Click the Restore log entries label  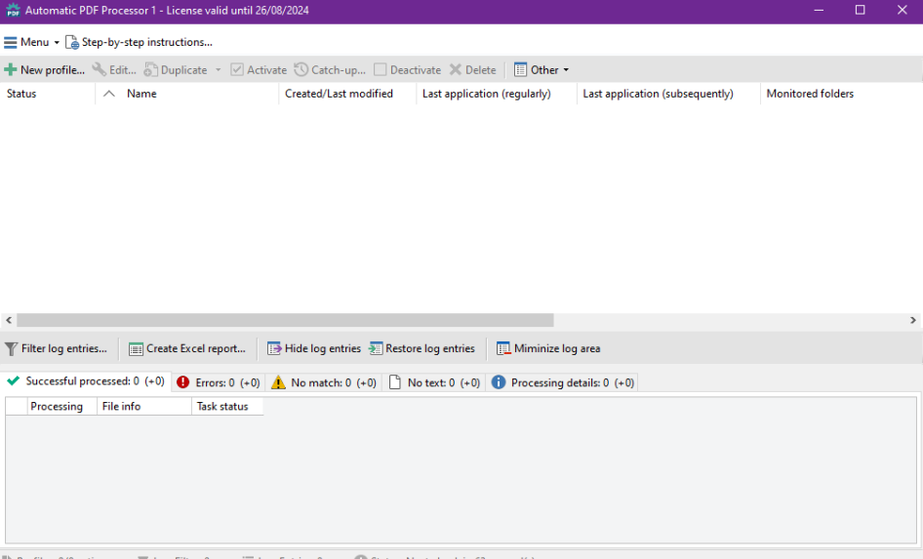click(430, 348)
